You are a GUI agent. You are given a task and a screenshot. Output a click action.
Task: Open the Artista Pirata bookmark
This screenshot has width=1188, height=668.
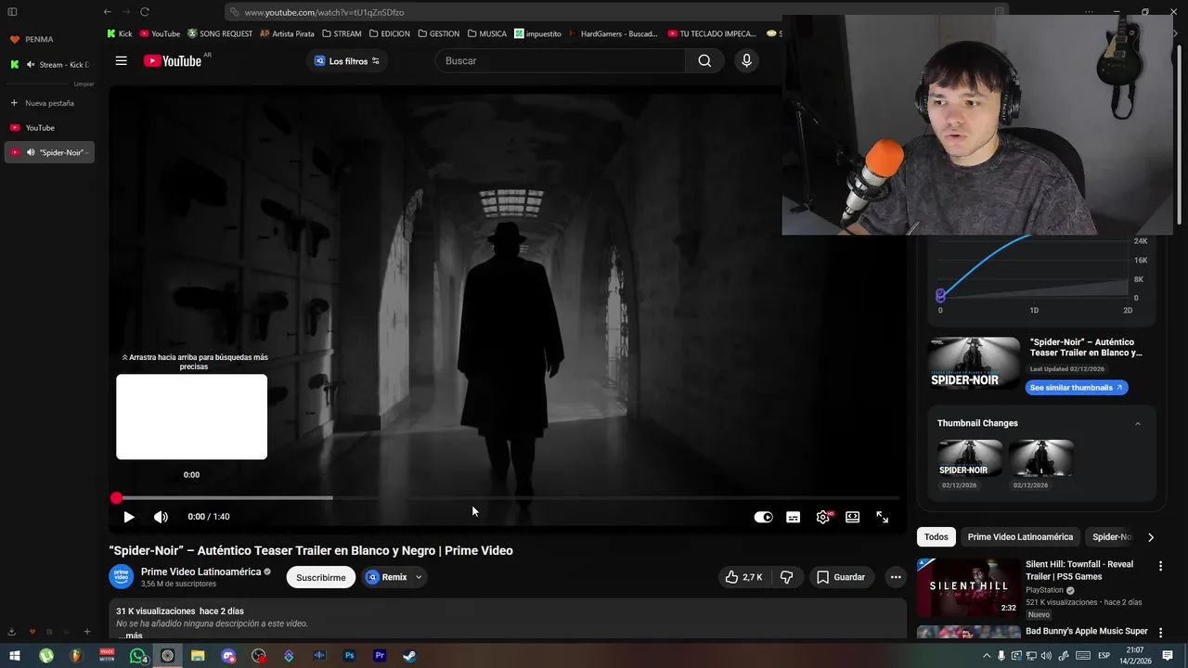[x=287, y=33]
